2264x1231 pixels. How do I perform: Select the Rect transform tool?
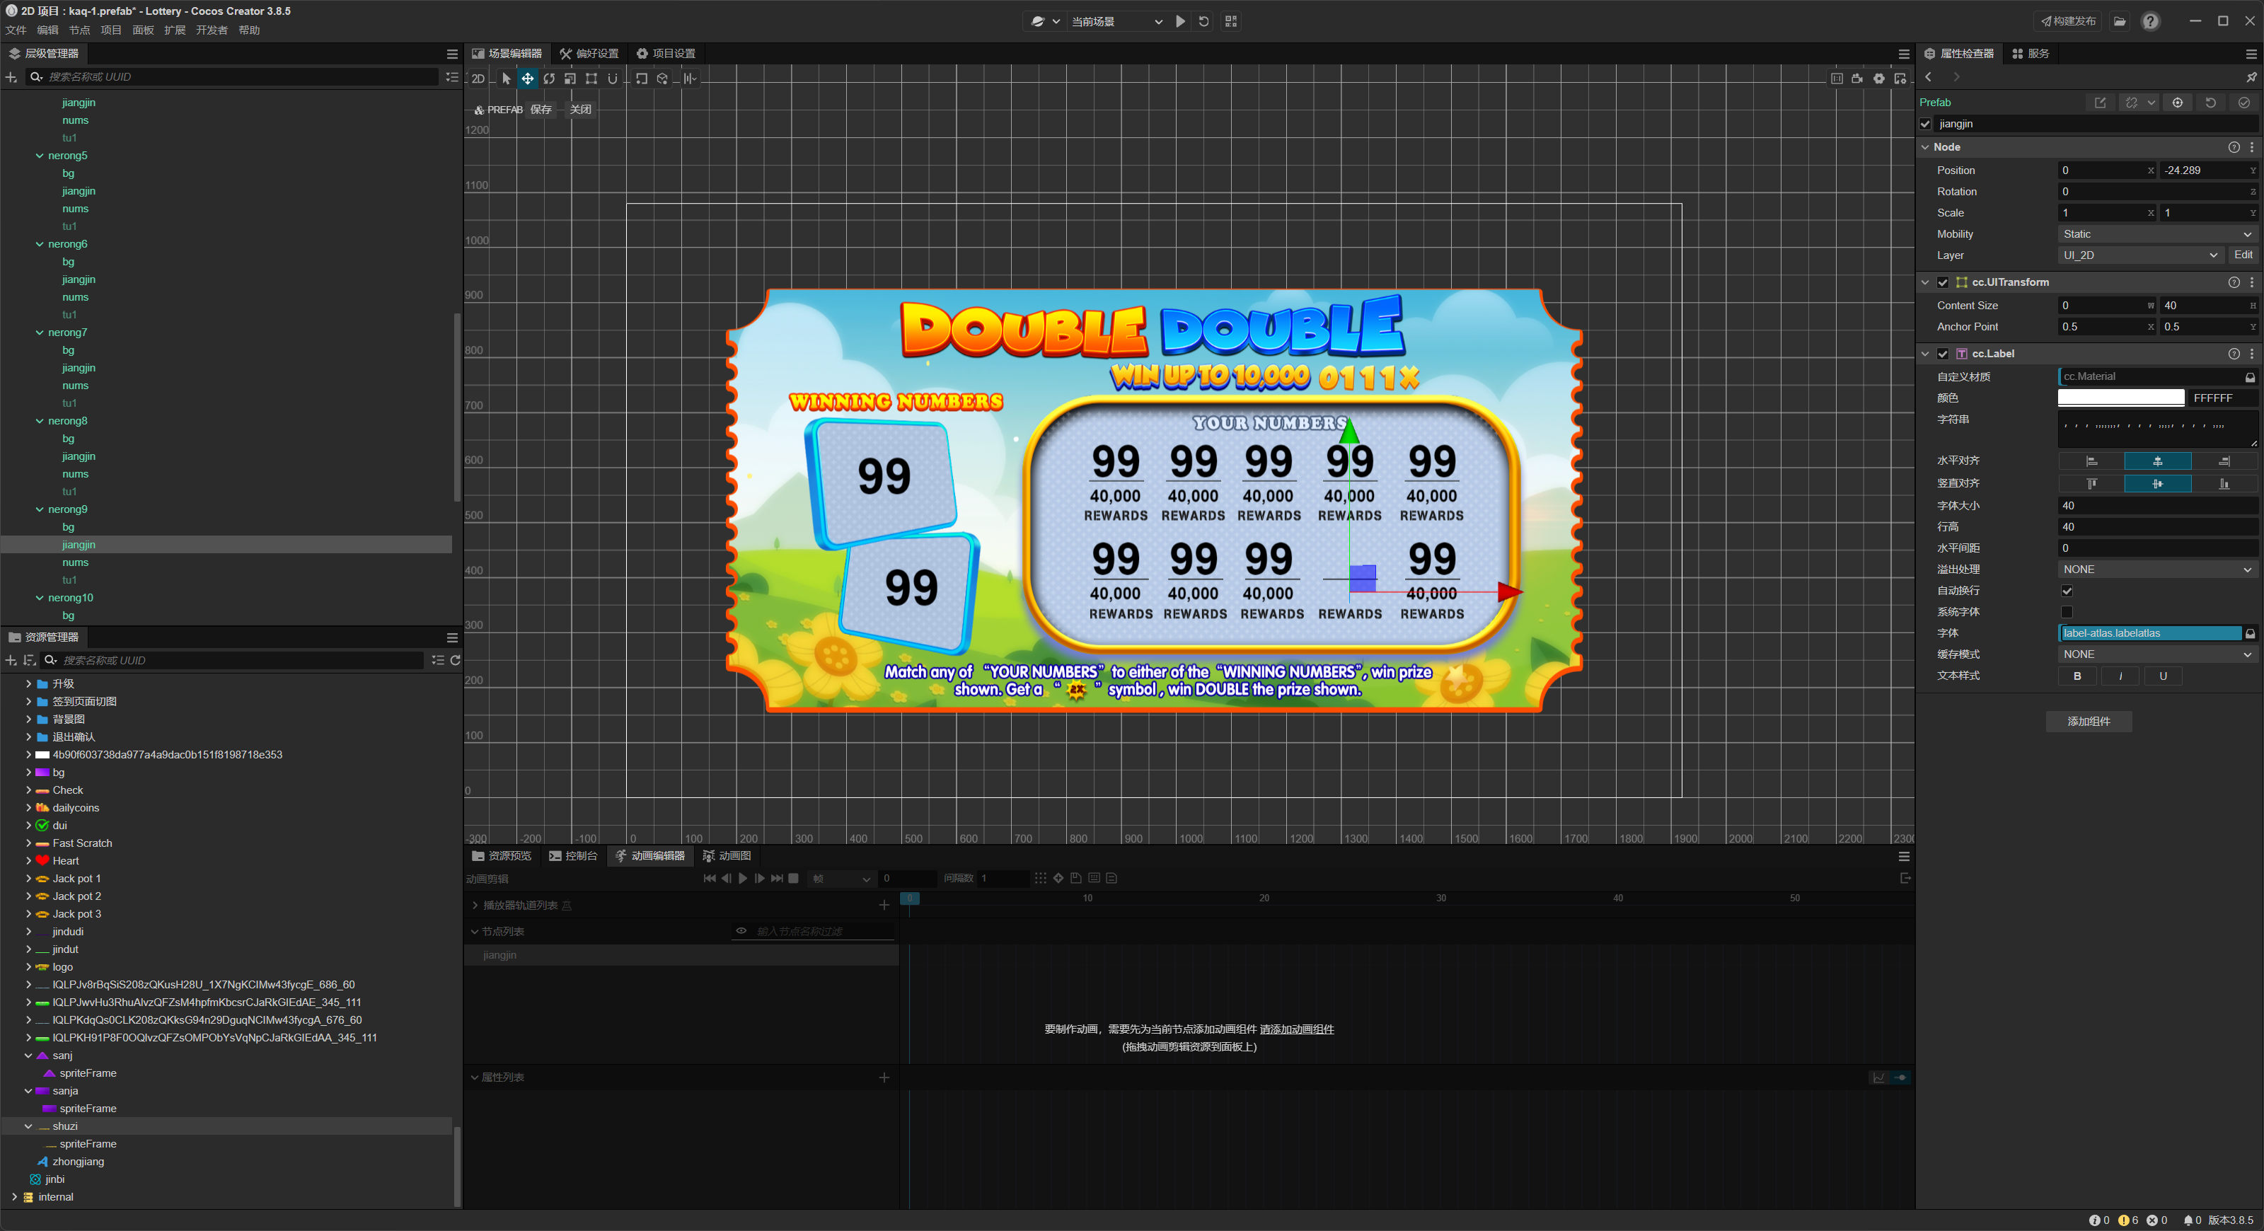(x=591, y=79)
